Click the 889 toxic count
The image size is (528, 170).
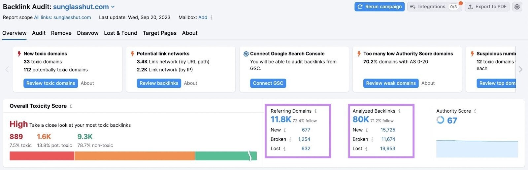pyautogui.click(x=16, y=137)
